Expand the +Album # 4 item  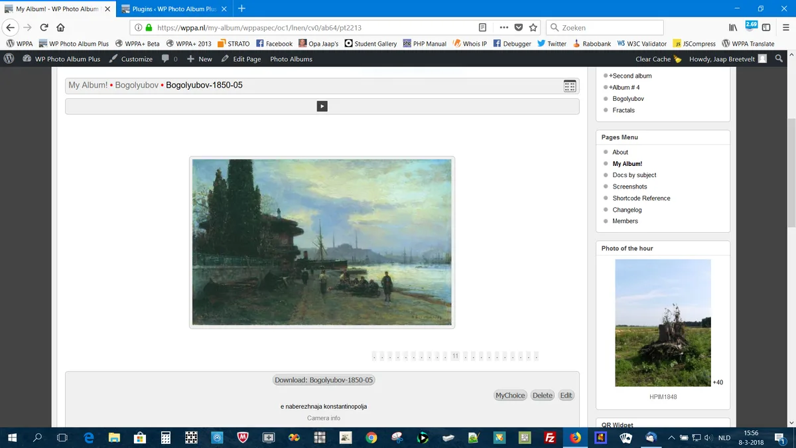tap(624, 88)
